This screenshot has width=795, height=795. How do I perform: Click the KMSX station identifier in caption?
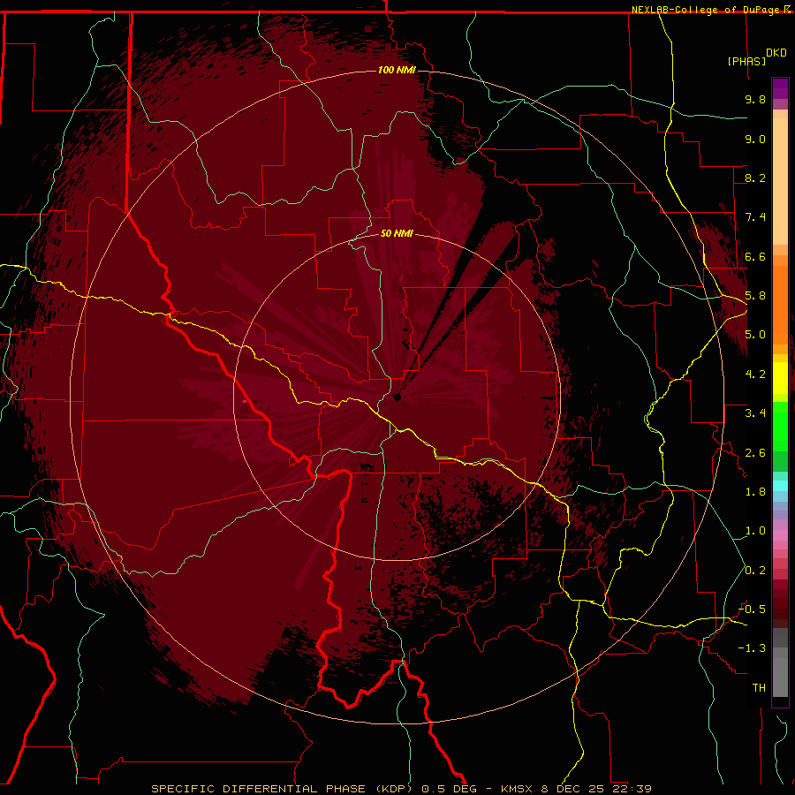(519, 789)
